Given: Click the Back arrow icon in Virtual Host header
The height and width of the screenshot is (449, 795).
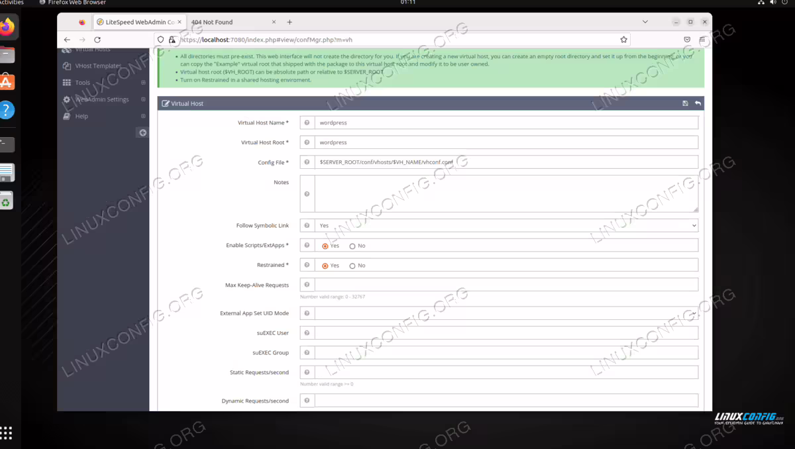Looking at the screenshot, I should (x=698, y=103).
